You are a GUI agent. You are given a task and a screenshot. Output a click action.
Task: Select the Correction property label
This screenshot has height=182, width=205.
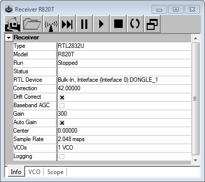[x=25, y=88]
